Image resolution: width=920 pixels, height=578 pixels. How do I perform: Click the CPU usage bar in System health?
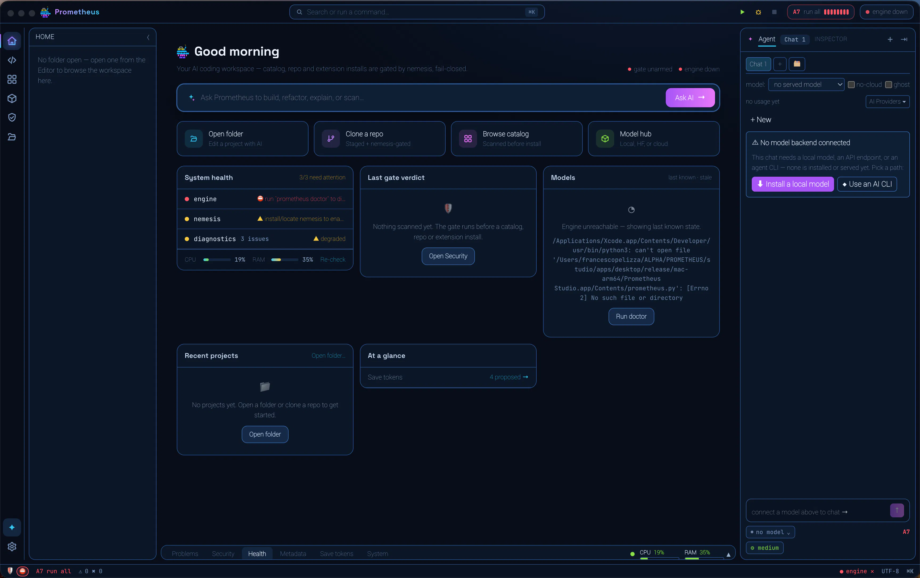pyautogui.click(x=217, y=259)
